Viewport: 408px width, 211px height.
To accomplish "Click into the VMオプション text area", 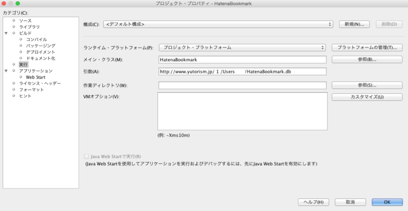I will pyautogui.click(x=242, y=111).
